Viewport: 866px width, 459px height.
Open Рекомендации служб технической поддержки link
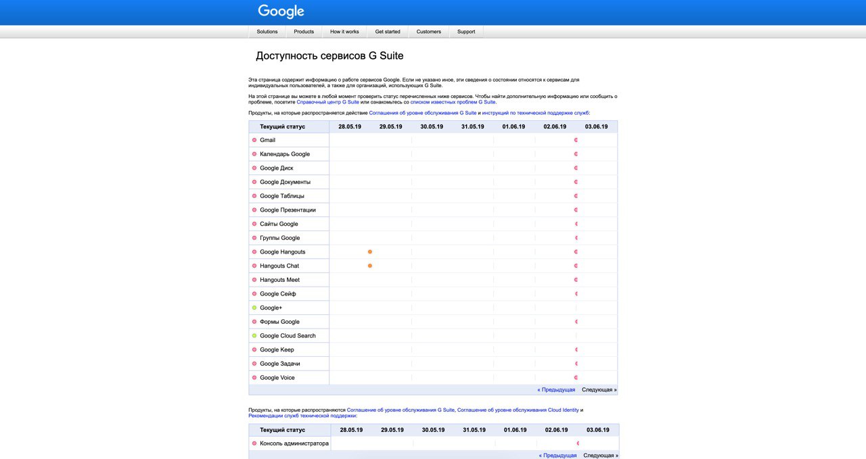coord(302,416)
